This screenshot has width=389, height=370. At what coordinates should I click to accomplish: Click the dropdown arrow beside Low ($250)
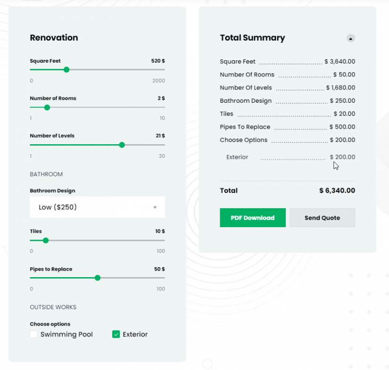pos(156,207)
